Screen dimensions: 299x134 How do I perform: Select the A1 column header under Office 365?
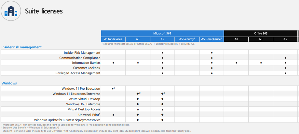(x=236, y=39)
